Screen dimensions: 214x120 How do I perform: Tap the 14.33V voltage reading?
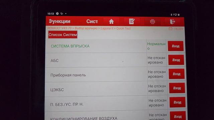pyautogui.click(x=178, y=29)
